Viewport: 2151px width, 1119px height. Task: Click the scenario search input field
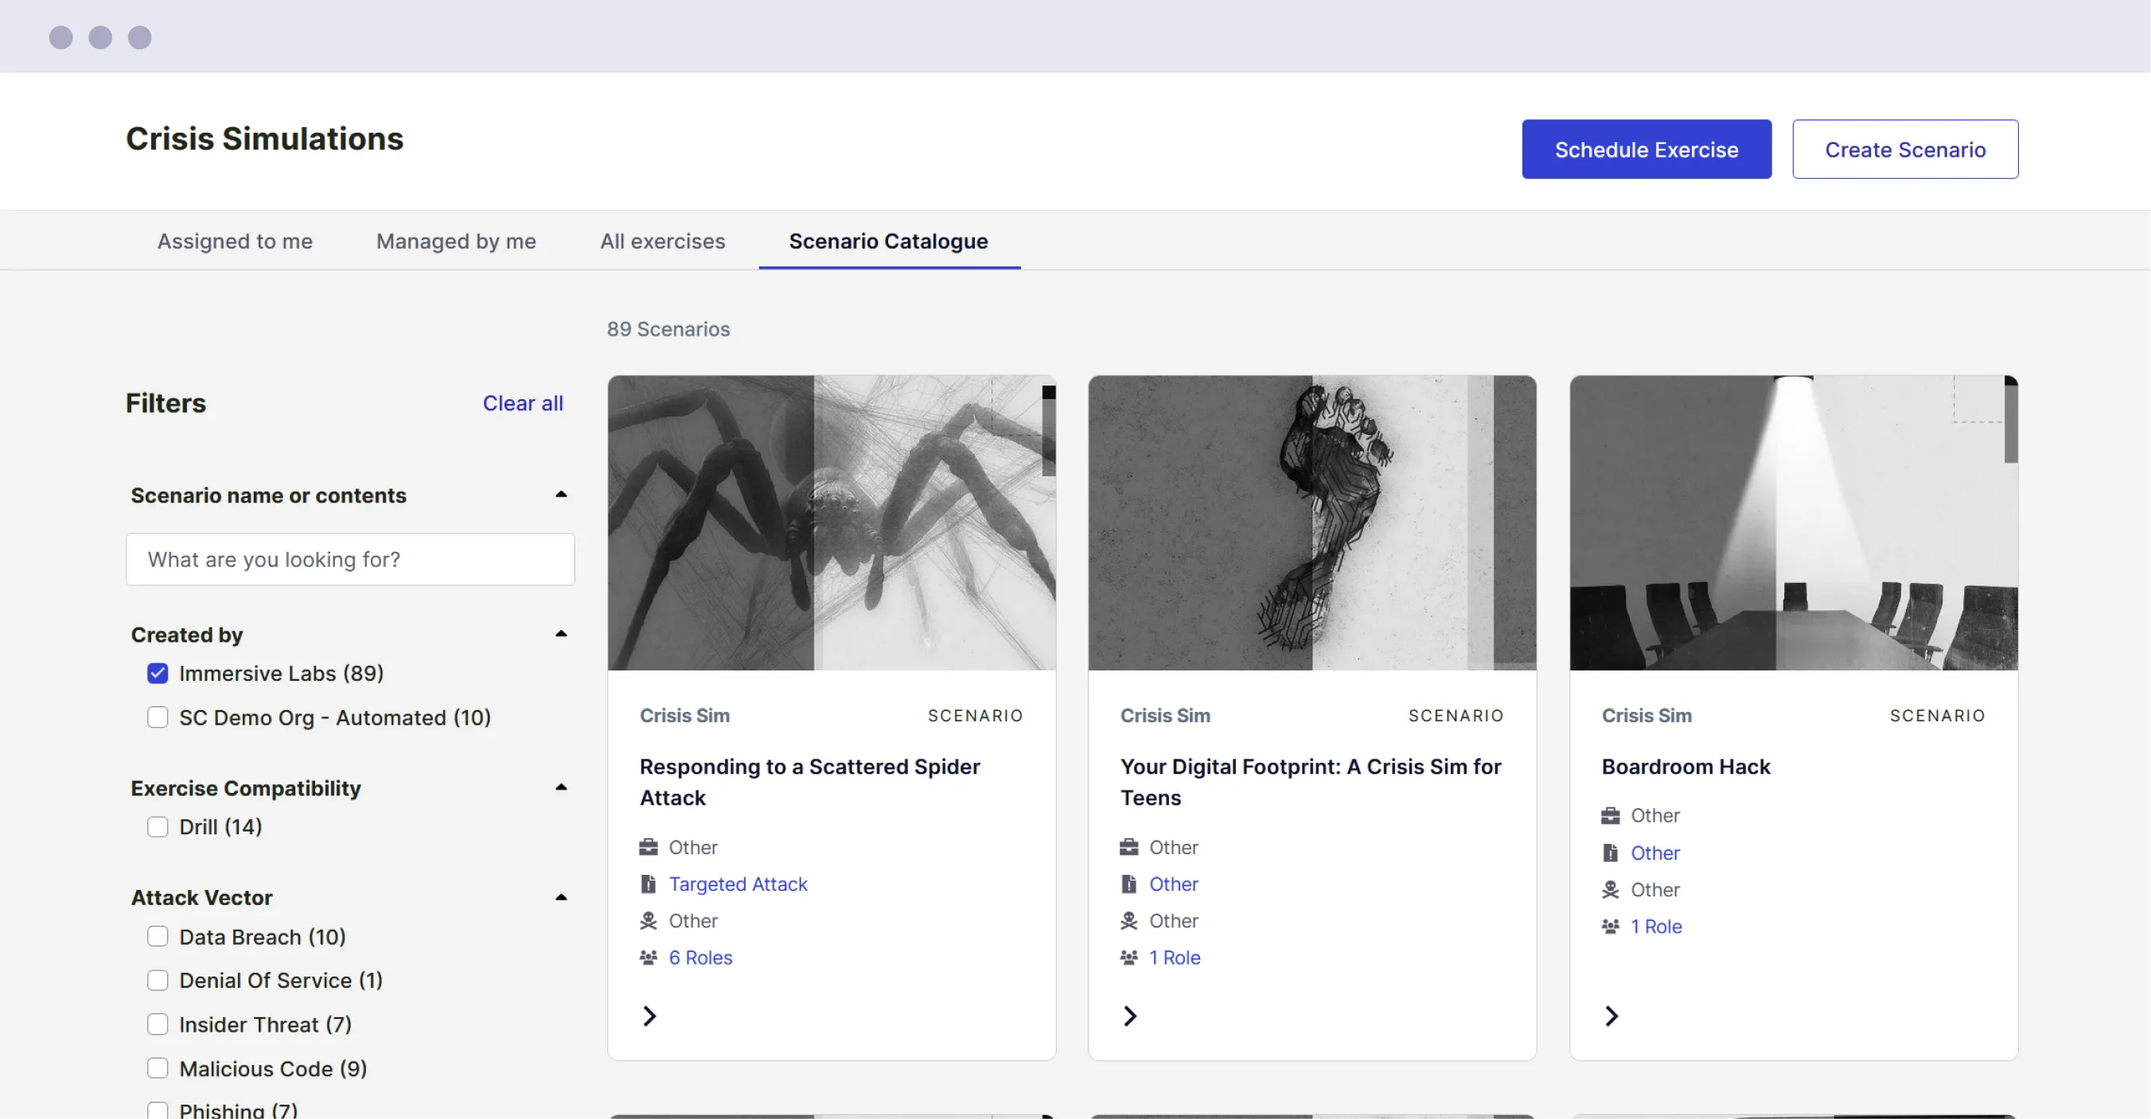pyautogui.click(x=350, y=559)
